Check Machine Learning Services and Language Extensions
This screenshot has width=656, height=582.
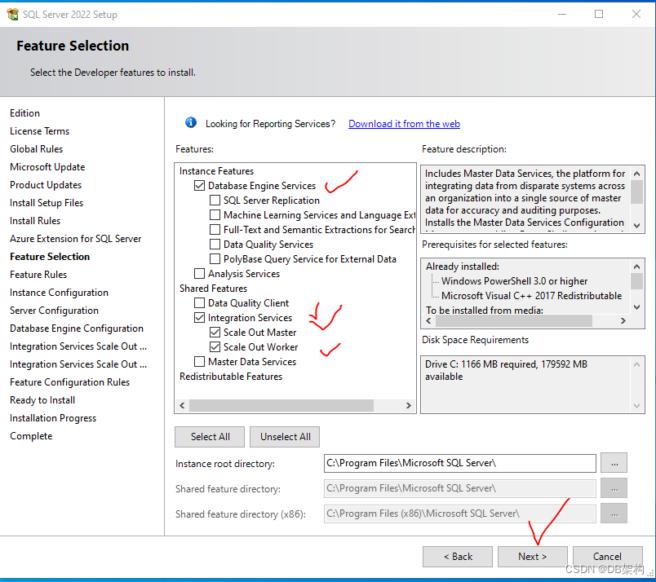pos(215,215)
